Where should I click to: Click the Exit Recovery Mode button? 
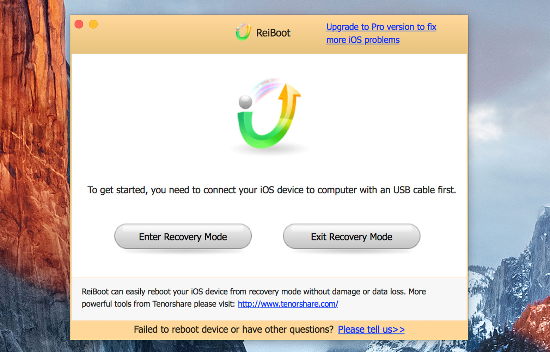tap(352, 237)
